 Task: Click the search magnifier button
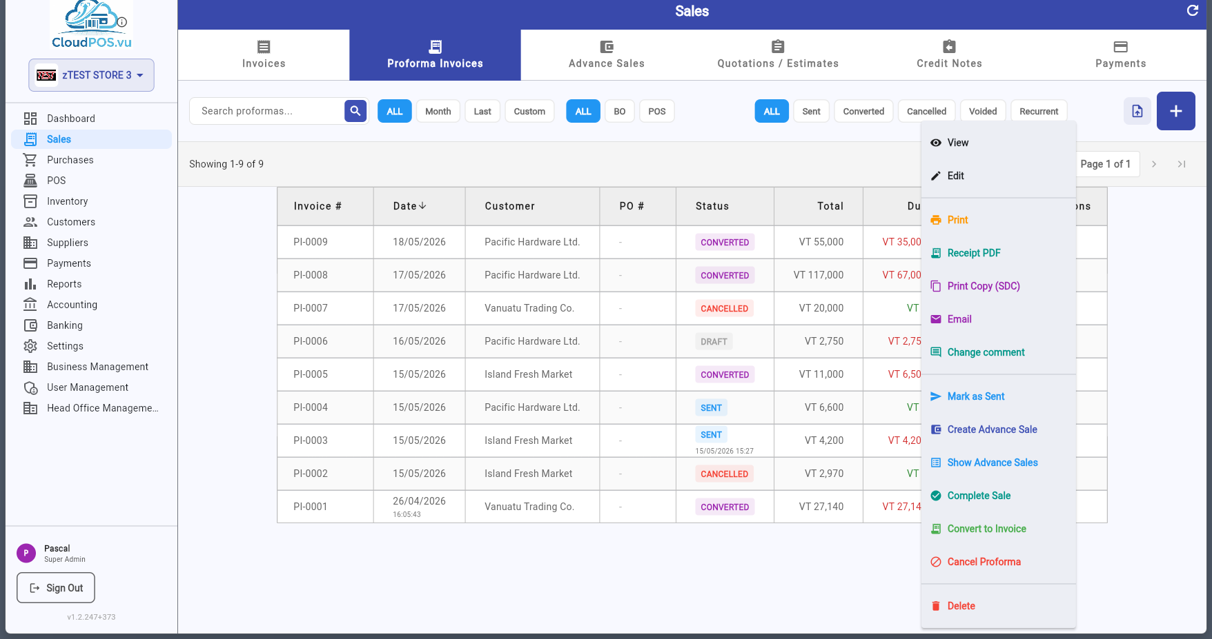tap(355, 111)
